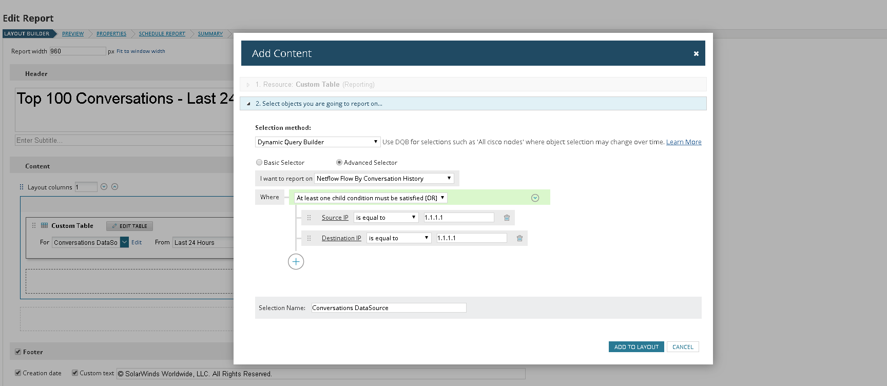Click the report title text area

point(125,110)
